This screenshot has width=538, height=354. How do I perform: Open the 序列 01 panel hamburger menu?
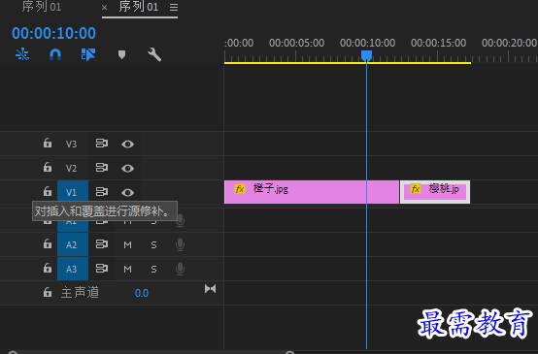174,7
